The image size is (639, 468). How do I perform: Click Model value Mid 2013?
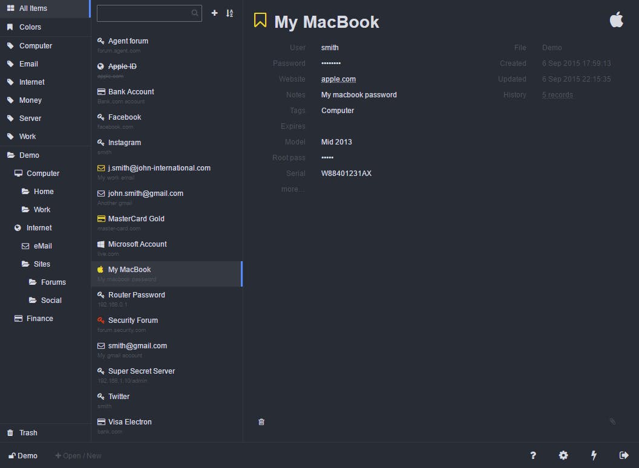click(336, 142)
